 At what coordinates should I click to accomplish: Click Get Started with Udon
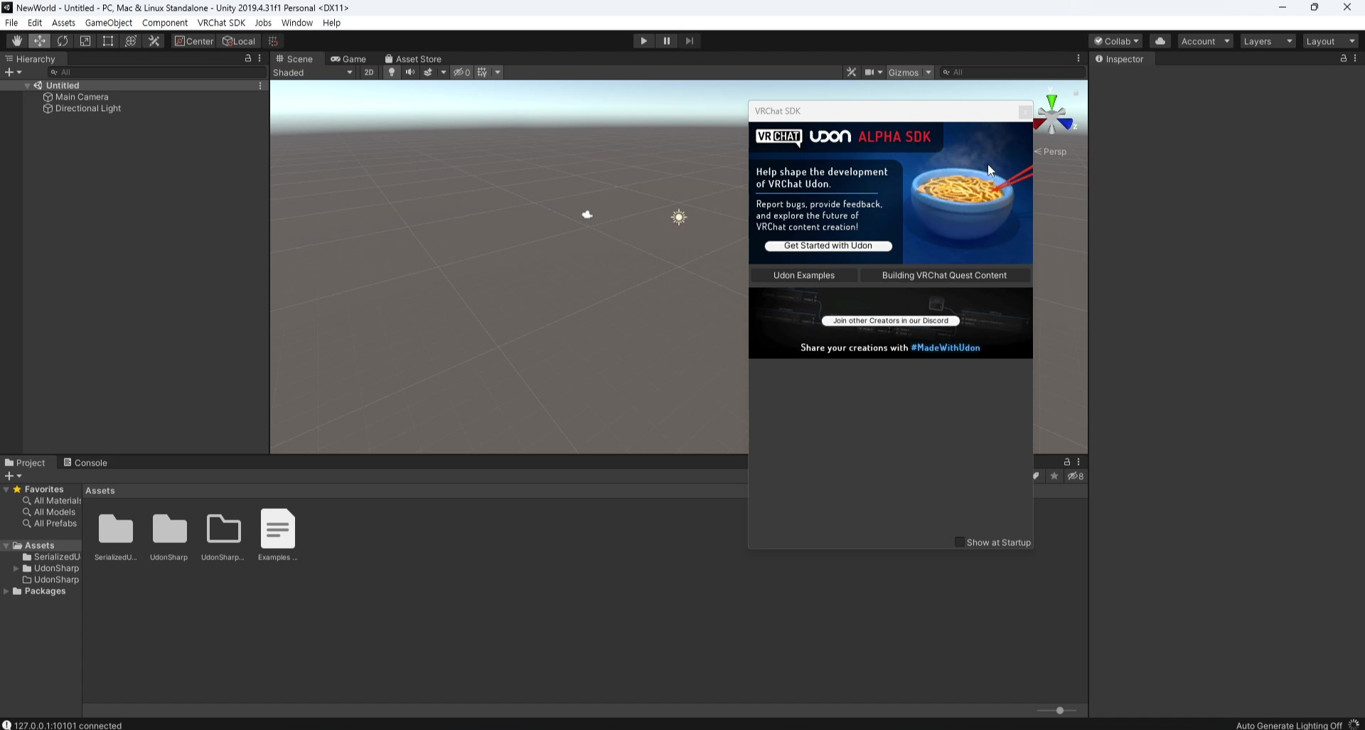[828, 246]
